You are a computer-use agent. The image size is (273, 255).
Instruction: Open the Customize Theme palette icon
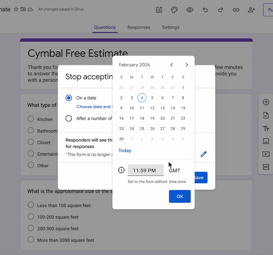click(174, 10)
